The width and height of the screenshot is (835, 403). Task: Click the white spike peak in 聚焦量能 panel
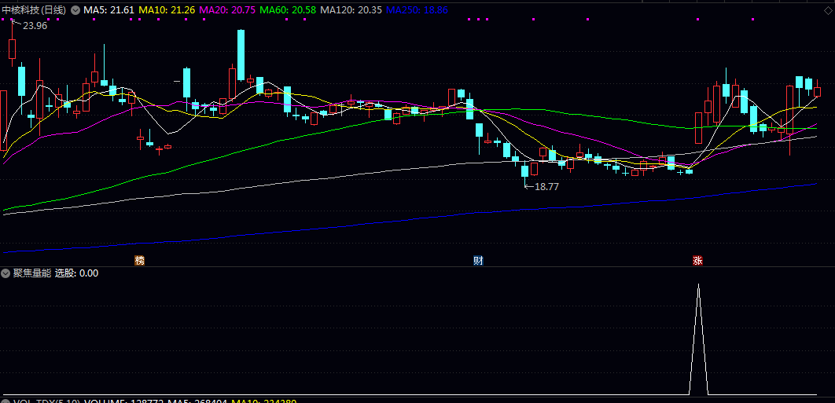(698, 286)
